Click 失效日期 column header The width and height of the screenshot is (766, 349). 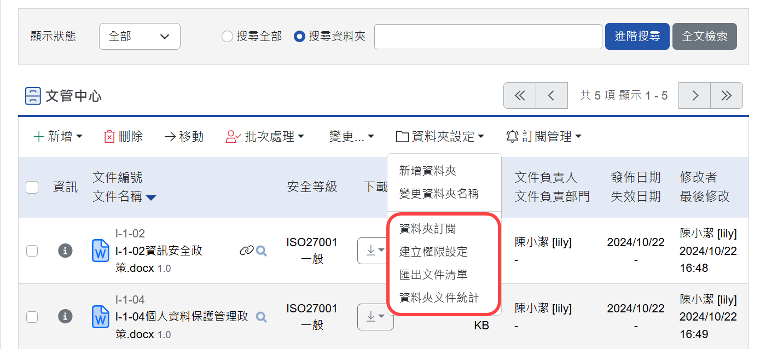click(x=636, y=197)
